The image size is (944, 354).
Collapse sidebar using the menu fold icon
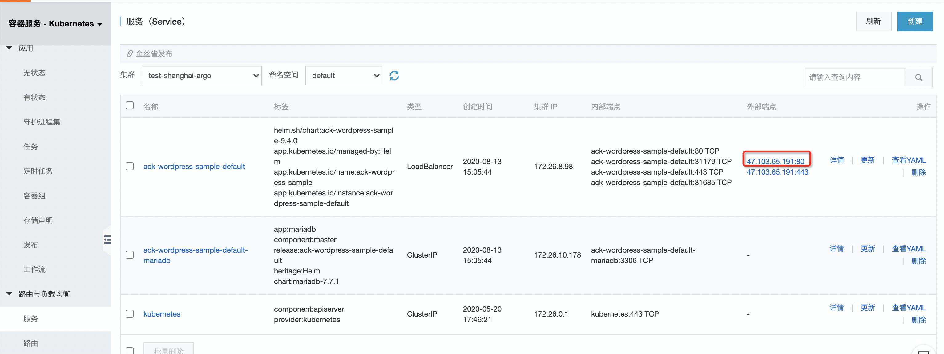(x=107, y=240)
